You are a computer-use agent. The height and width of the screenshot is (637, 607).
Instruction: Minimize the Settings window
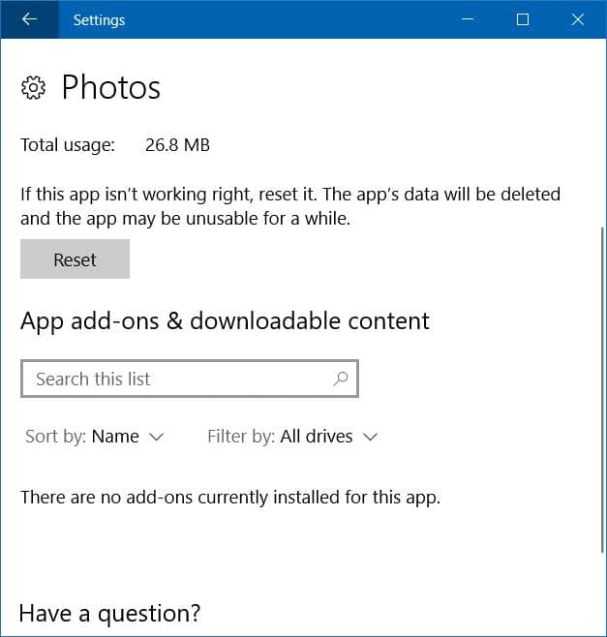(x=468, y=19)
